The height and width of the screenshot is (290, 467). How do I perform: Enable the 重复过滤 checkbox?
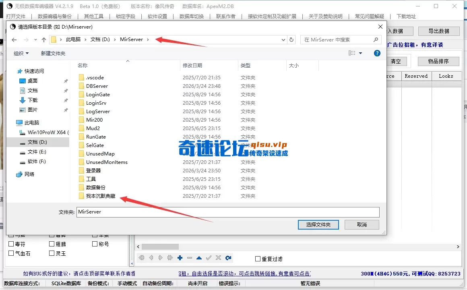[257, 258]
